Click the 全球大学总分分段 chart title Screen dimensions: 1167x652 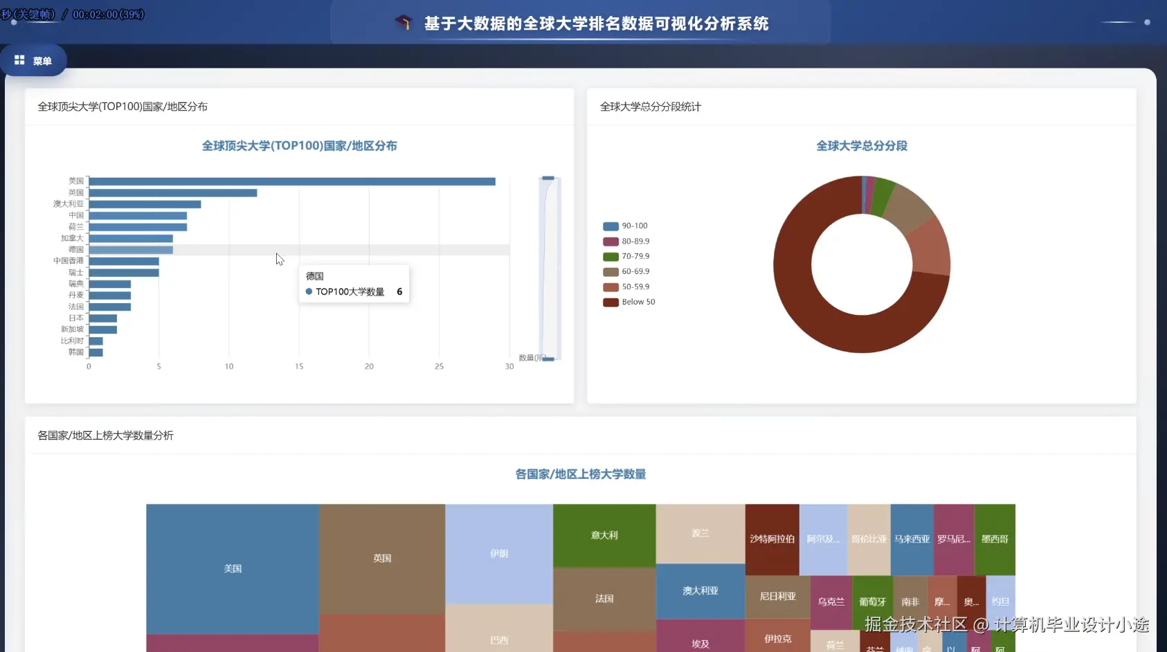click(862, 146)
